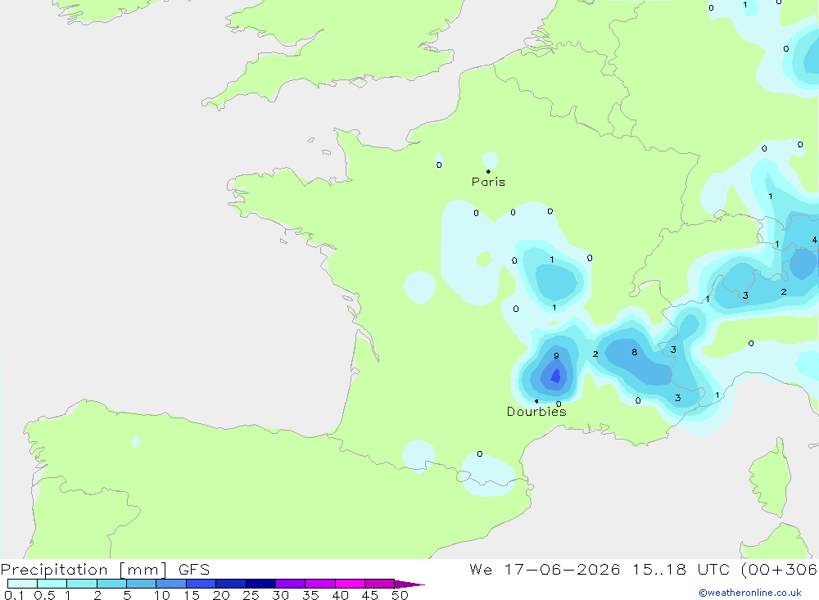819x600 pixels.
Task: Pick the 5–10 mm legend swatch
Action: pyautogui.click(x=142, y=584)
